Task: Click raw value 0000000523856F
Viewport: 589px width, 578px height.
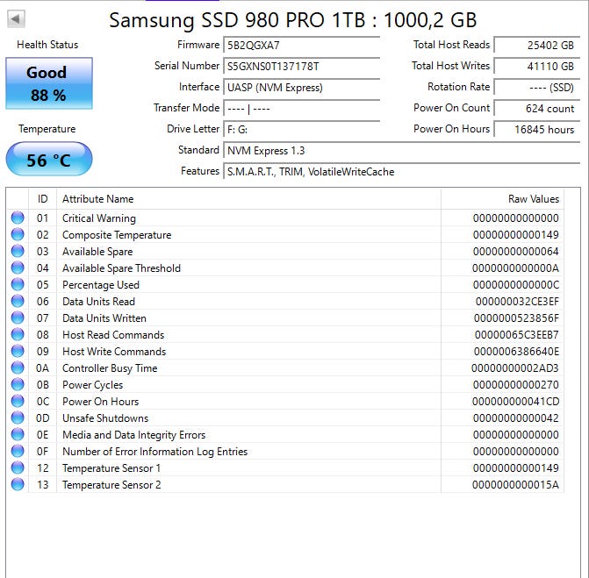Action: click(x=516, y=318)
